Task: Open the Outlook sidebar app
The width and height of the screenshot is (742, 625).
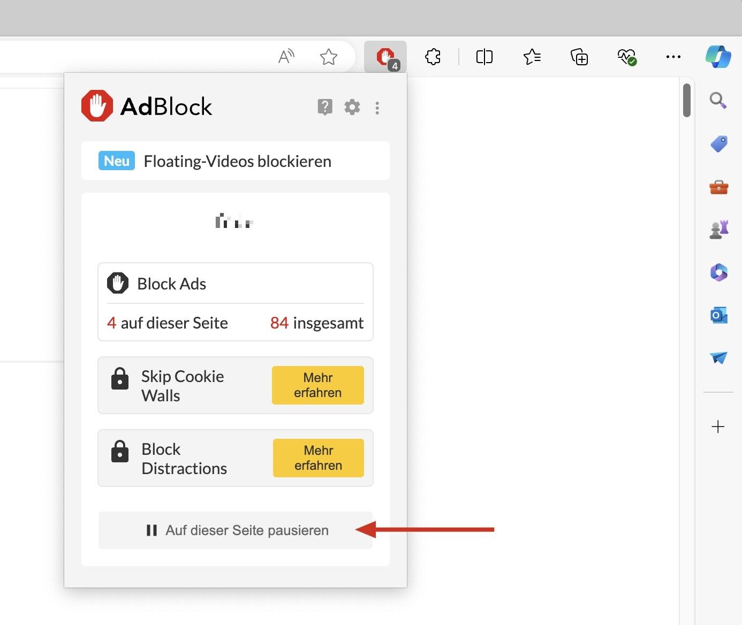Action: (718, 315)
